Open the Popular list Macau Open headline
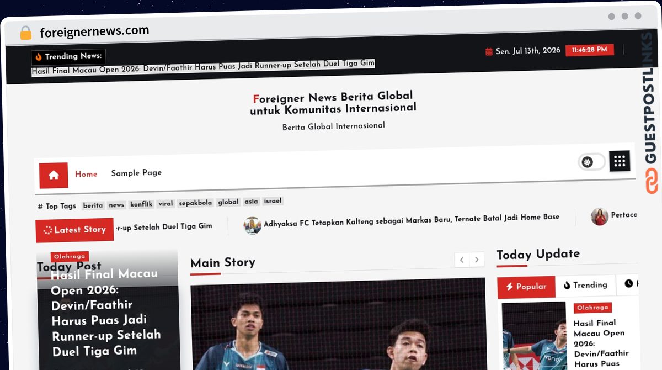 [601, 343]
